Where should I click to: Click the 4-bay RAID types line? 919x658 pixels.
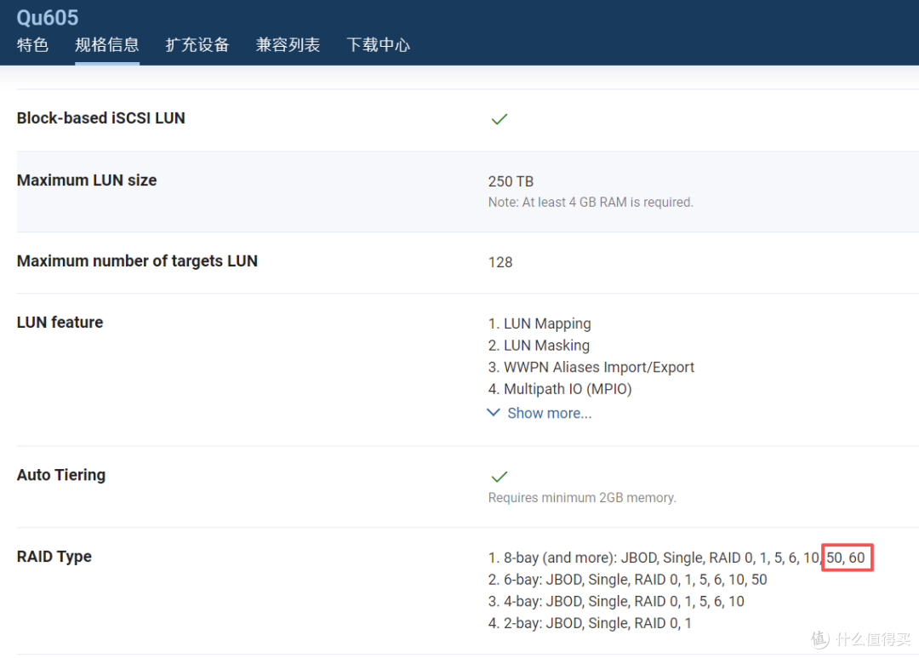pyautogui.click(x=616, y=601)
